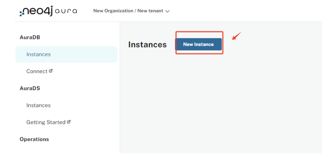The image size is (330, 156).
Task: Select Instances under the AuraDB section
Action: coord(38,54)
